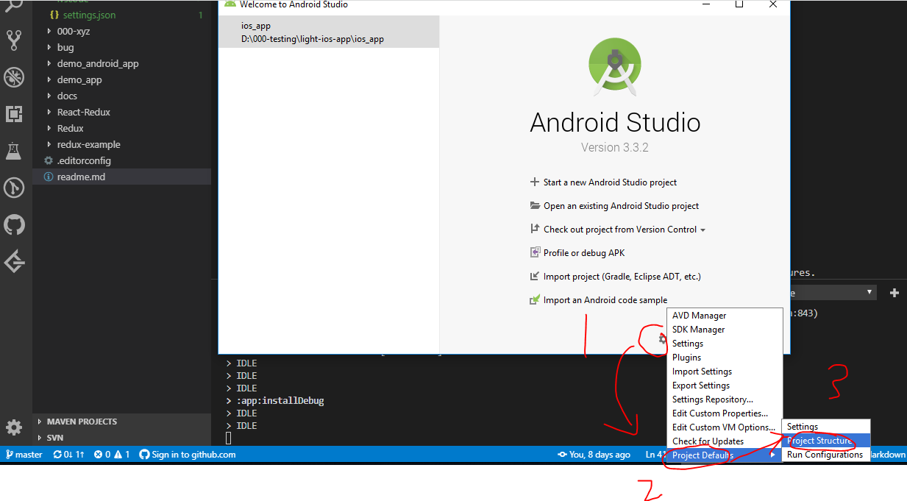The height and width of the screenshot is (501, 907).
Task: Open the flask Test view in activity bar
Action: (14, 152)
